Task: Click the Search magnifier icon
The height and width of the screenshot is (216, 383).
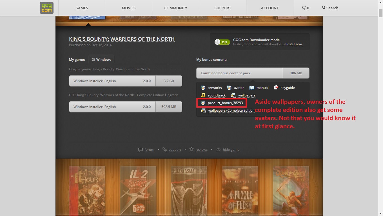Action: coord(324,8)
